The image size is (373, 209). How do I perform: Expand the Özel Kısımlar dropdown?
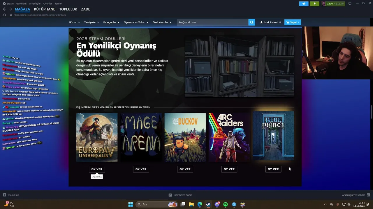point(162,22)
